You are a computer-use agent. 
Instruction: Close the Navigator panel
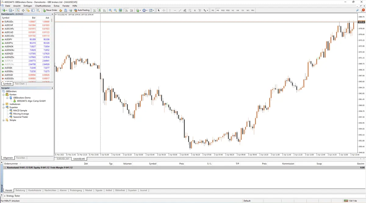[52, 88]
